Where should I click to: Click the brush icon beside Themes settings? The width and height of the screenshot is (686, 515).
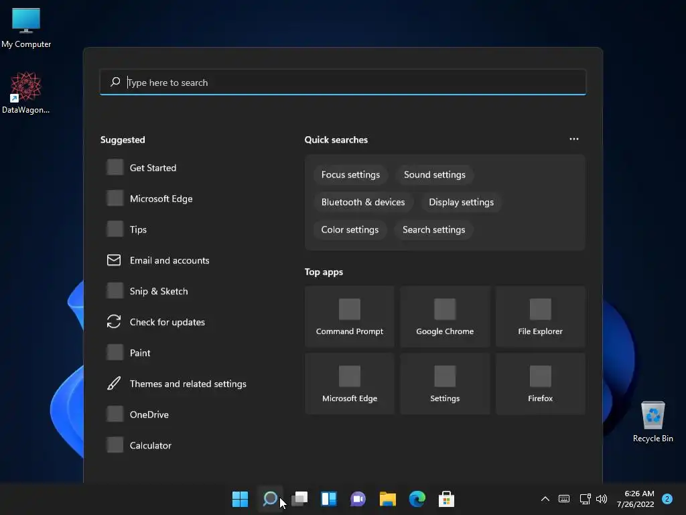[x=114, y=383]
